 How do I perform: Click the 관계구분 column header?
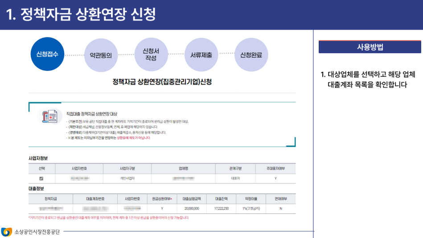coord(235,169)
